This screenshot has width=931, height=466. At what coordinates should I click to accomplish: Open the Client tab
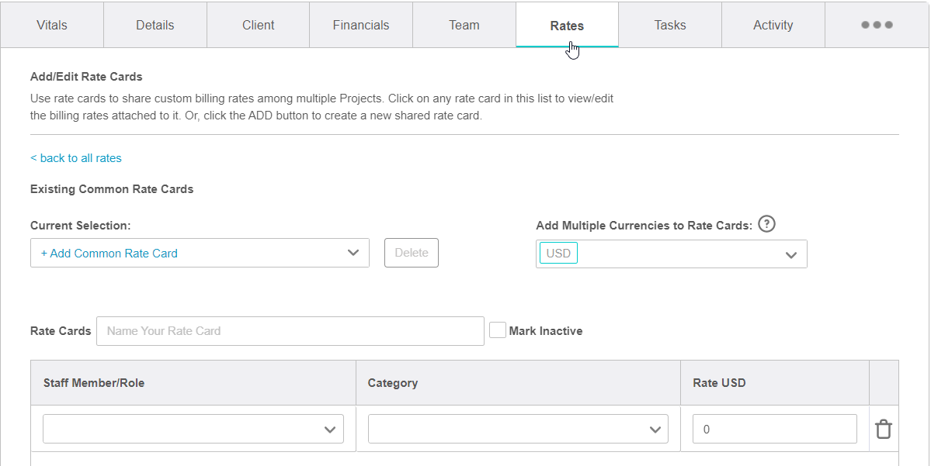pos(259,25)
